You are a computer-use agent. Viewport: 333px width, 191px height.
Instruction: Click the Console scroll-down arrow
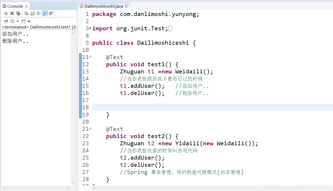pos(74,183)
